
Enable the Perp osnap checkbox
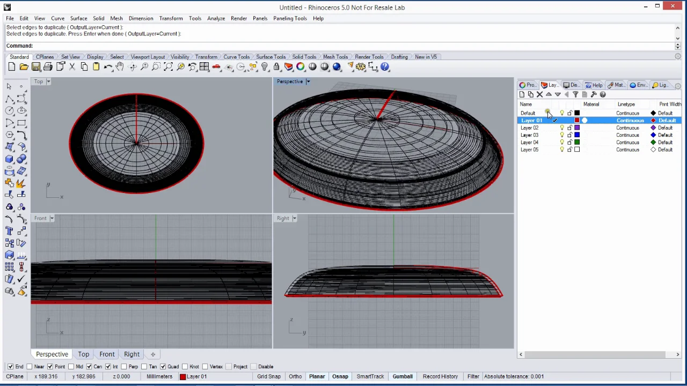pos(123,367)
